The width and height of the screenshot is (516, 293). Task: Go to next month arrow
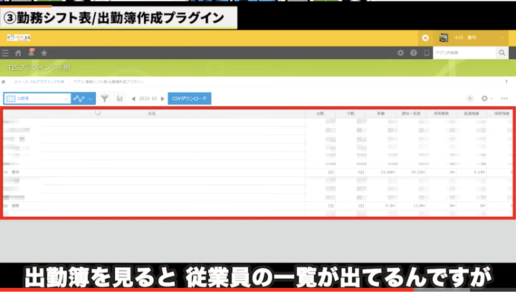tap(163, 99)
